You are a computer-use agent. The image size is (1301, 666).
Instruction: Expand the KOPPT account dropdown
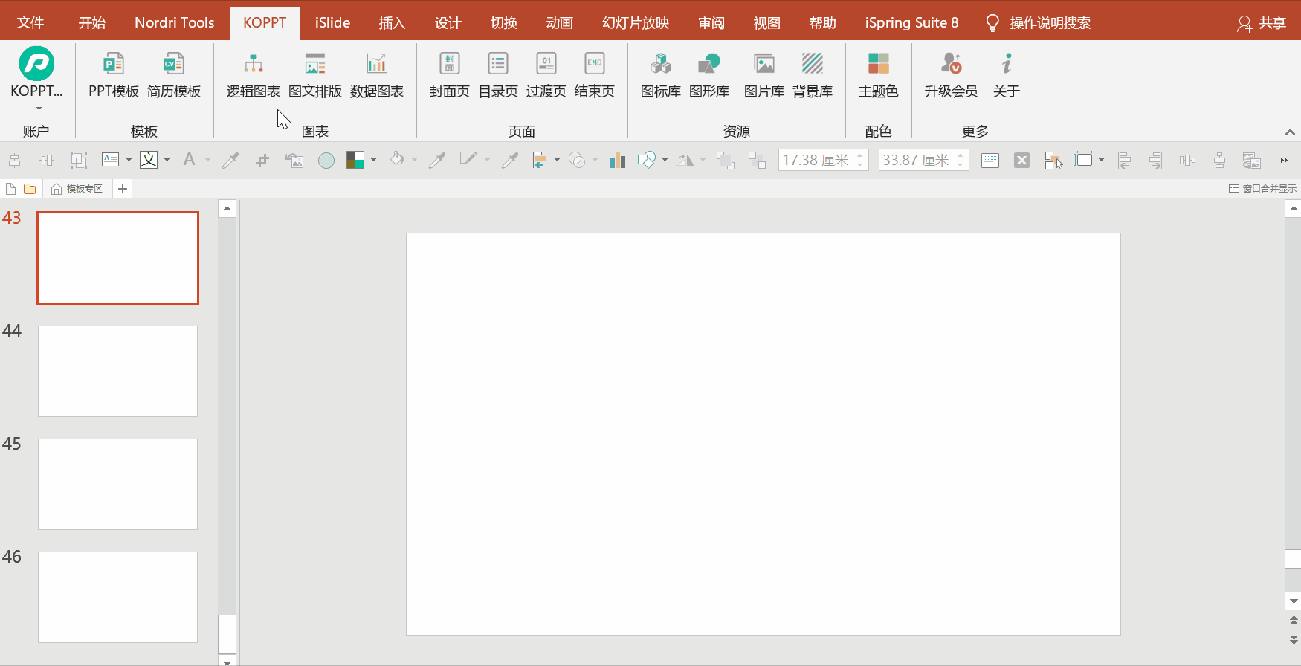tap(36, 109)
